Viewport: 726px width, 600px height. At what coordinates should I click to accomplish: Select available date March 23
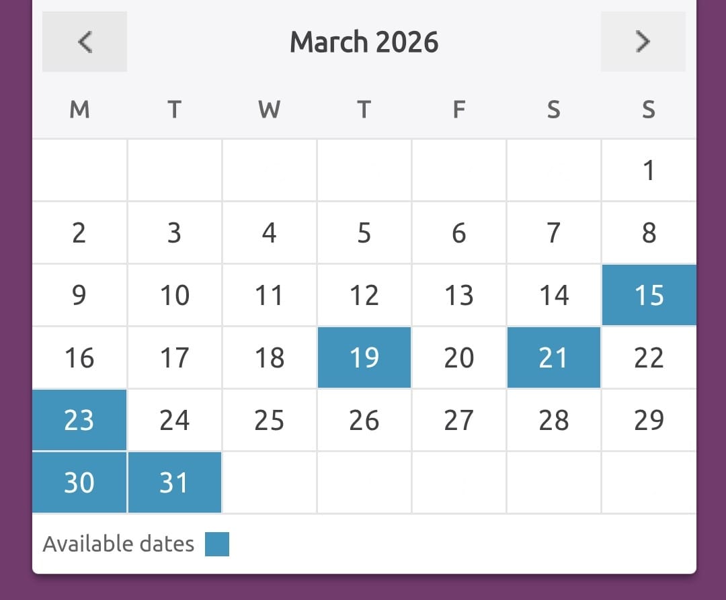pyautogui.click(x=79, y=421)
